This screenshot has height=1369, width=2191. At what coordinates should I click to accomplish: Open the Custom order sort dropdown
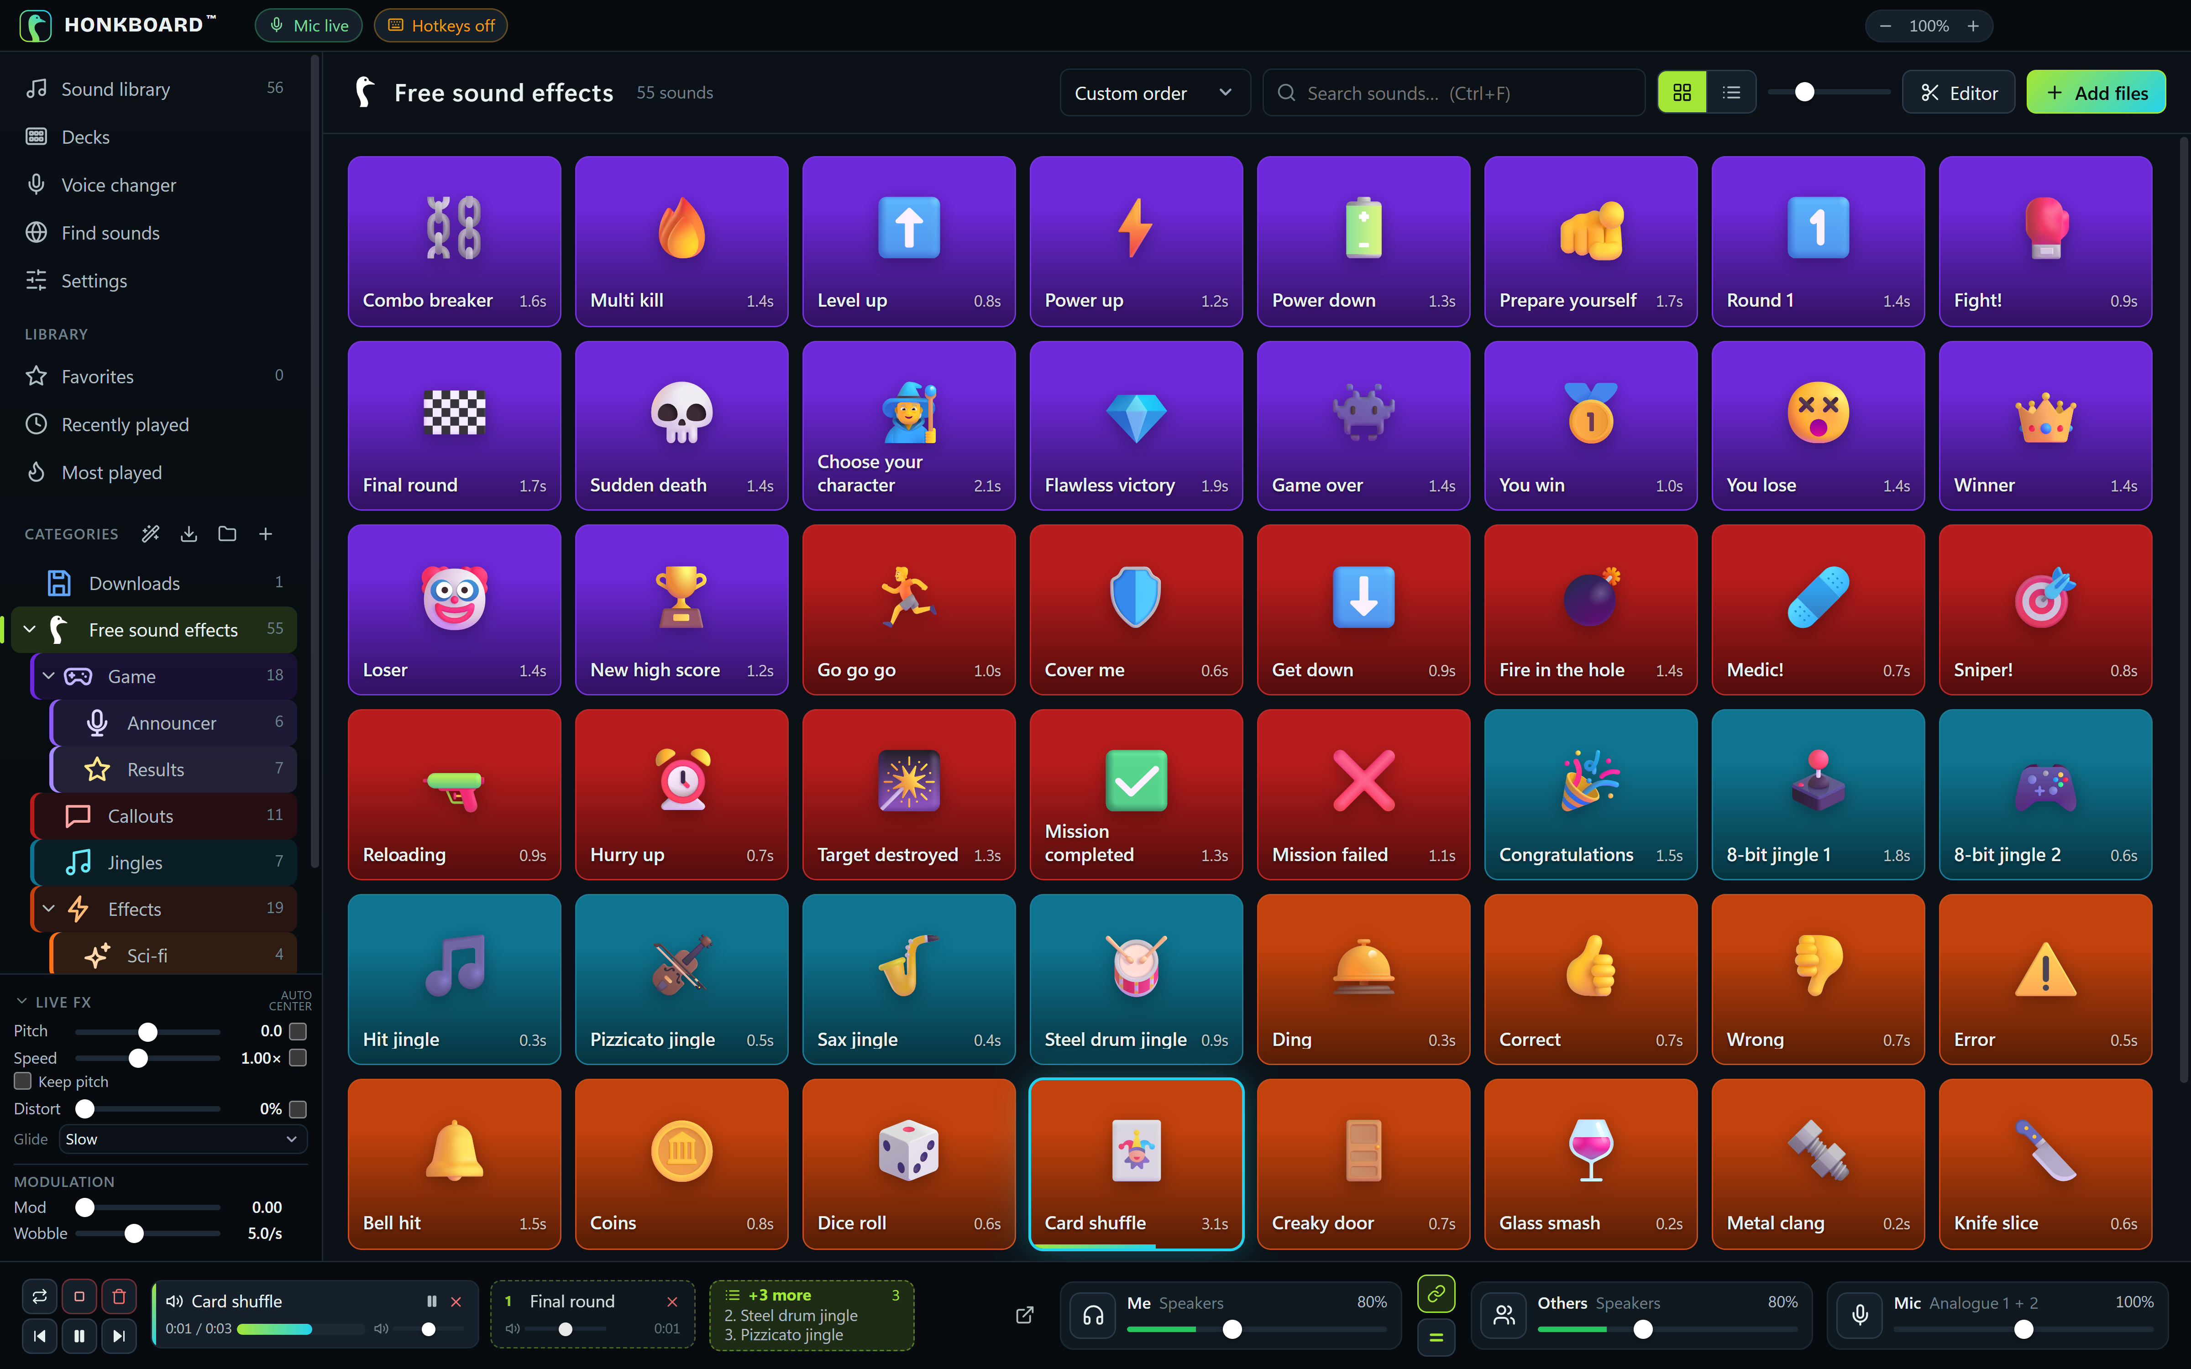pyautogui.click(x=1154, y=92)
